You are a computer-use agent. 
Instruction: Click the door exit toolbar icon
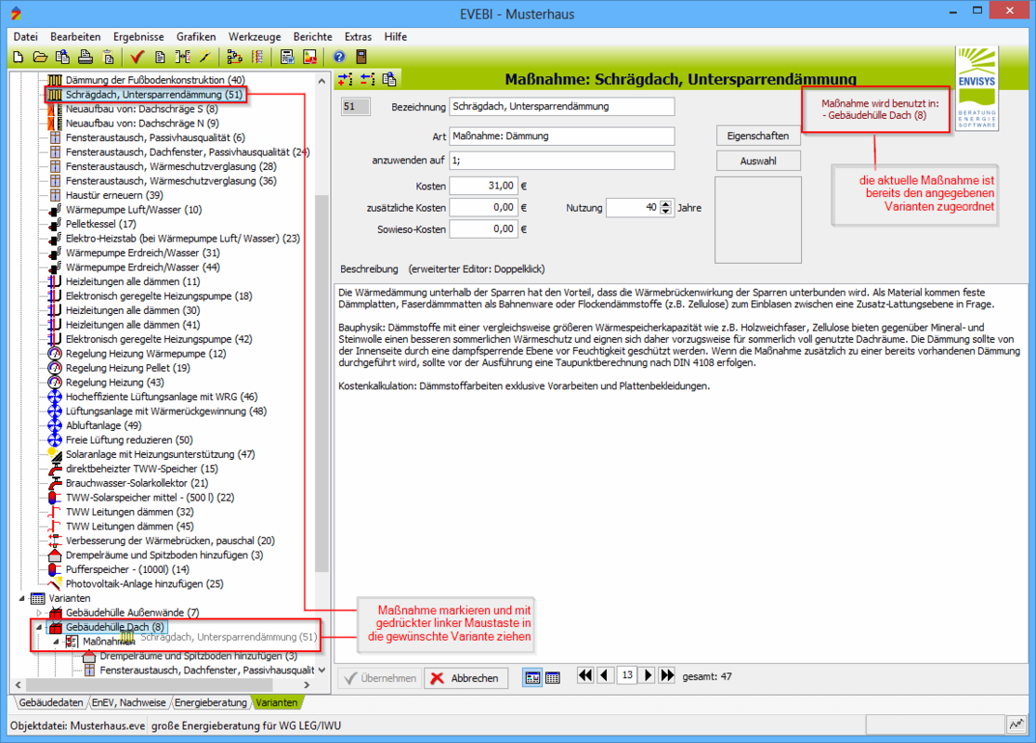(x=361, y=58)
